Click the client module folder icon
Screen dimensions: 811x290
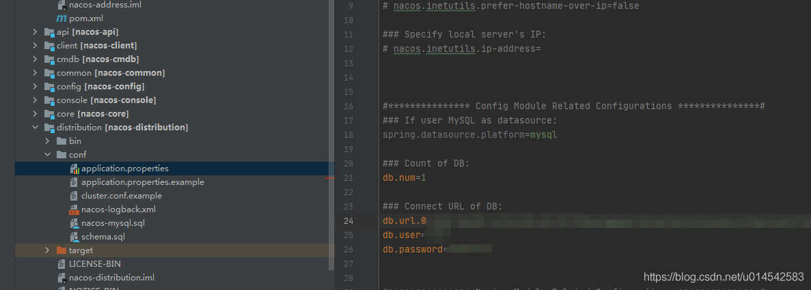pos(49,46)
